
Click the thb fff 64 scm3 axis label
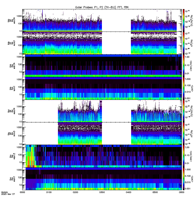11,43
